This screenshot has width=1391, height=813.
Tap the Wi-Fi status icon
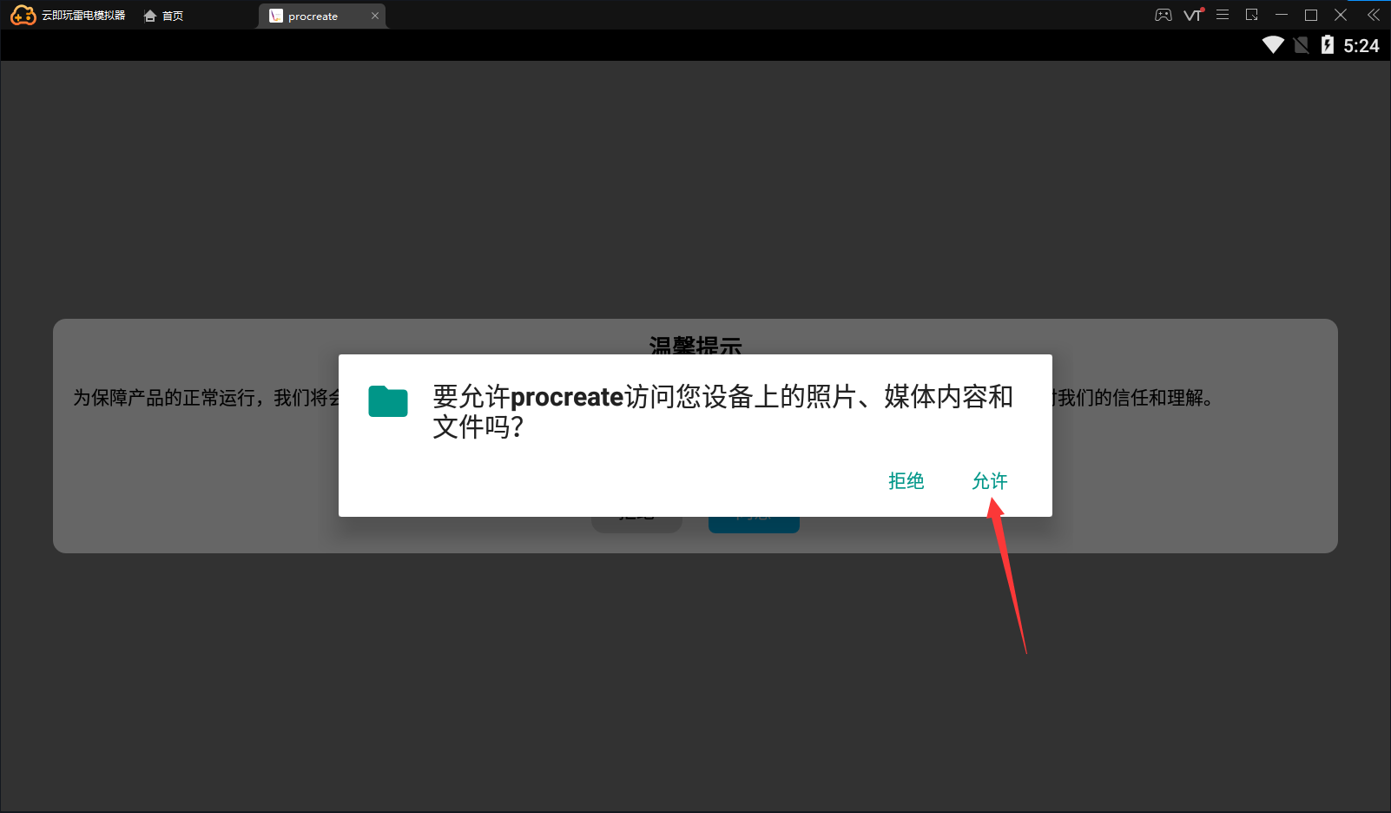tap(1273, 45)
